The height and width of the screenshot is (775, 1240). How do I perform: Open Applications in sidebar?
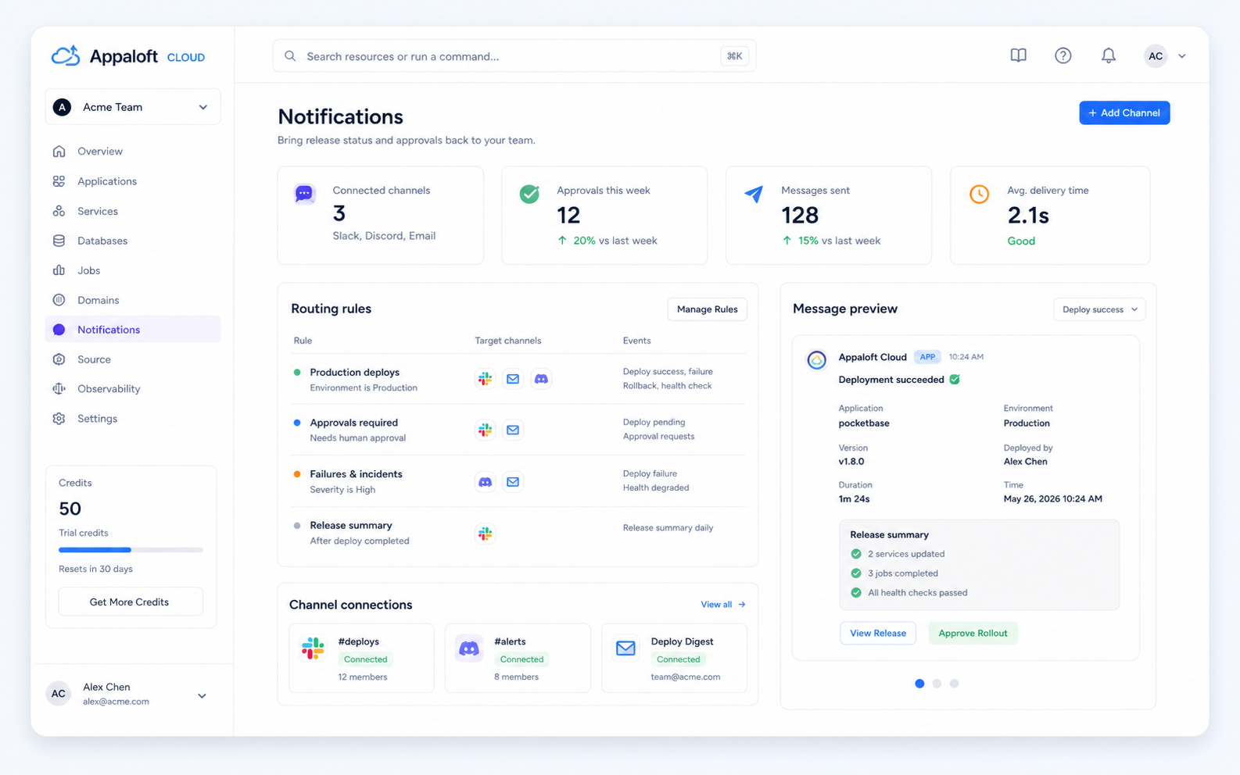[133, 181]
